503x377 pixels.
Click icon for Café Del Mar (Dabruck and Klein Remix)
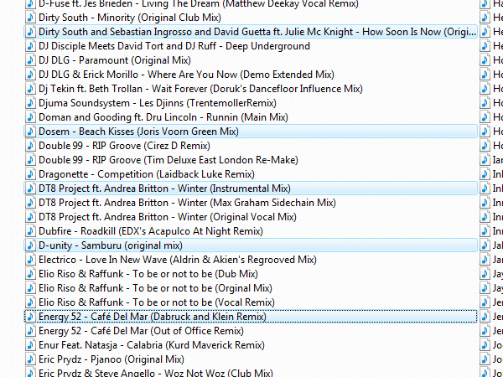coord(30,317)
